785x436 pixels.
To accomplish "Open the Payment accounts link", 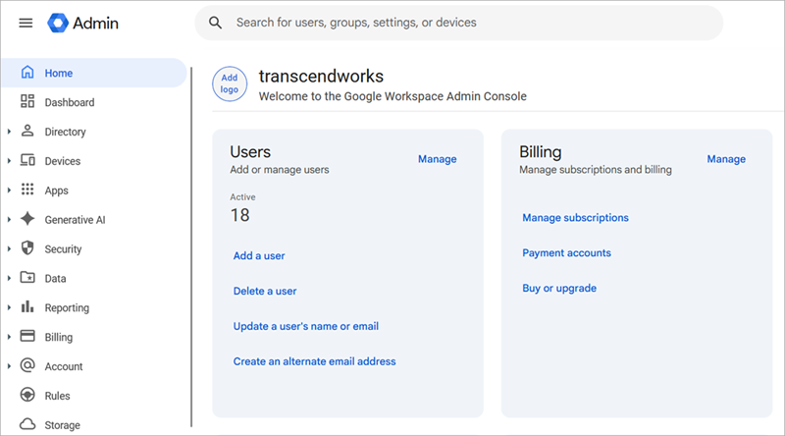I will (x=566, y=252).
